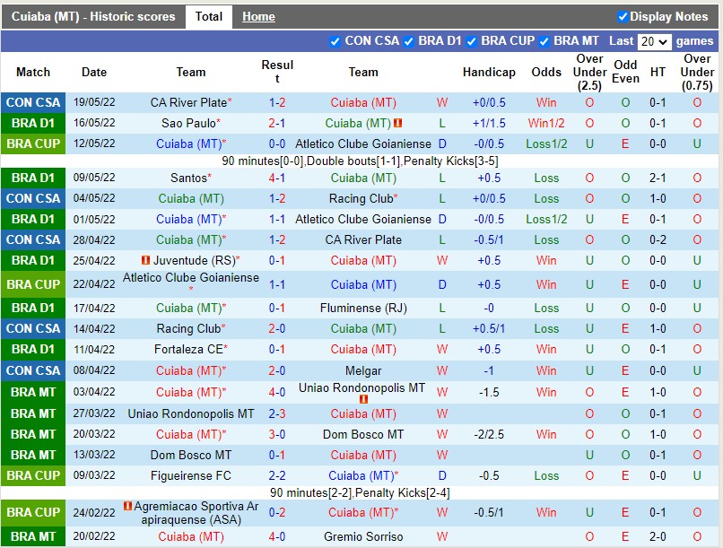Disable the BRA D1 league filter
The width and height of the screenshot is (723, 548).
pos(409,41)
